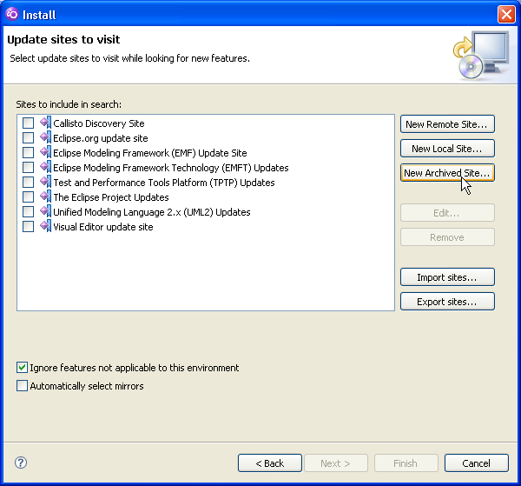Click the disabled Edit button

pos(447,212)
